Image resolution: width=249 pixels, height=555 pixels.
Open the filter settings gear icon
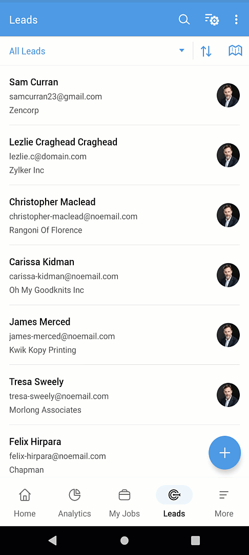212,20
